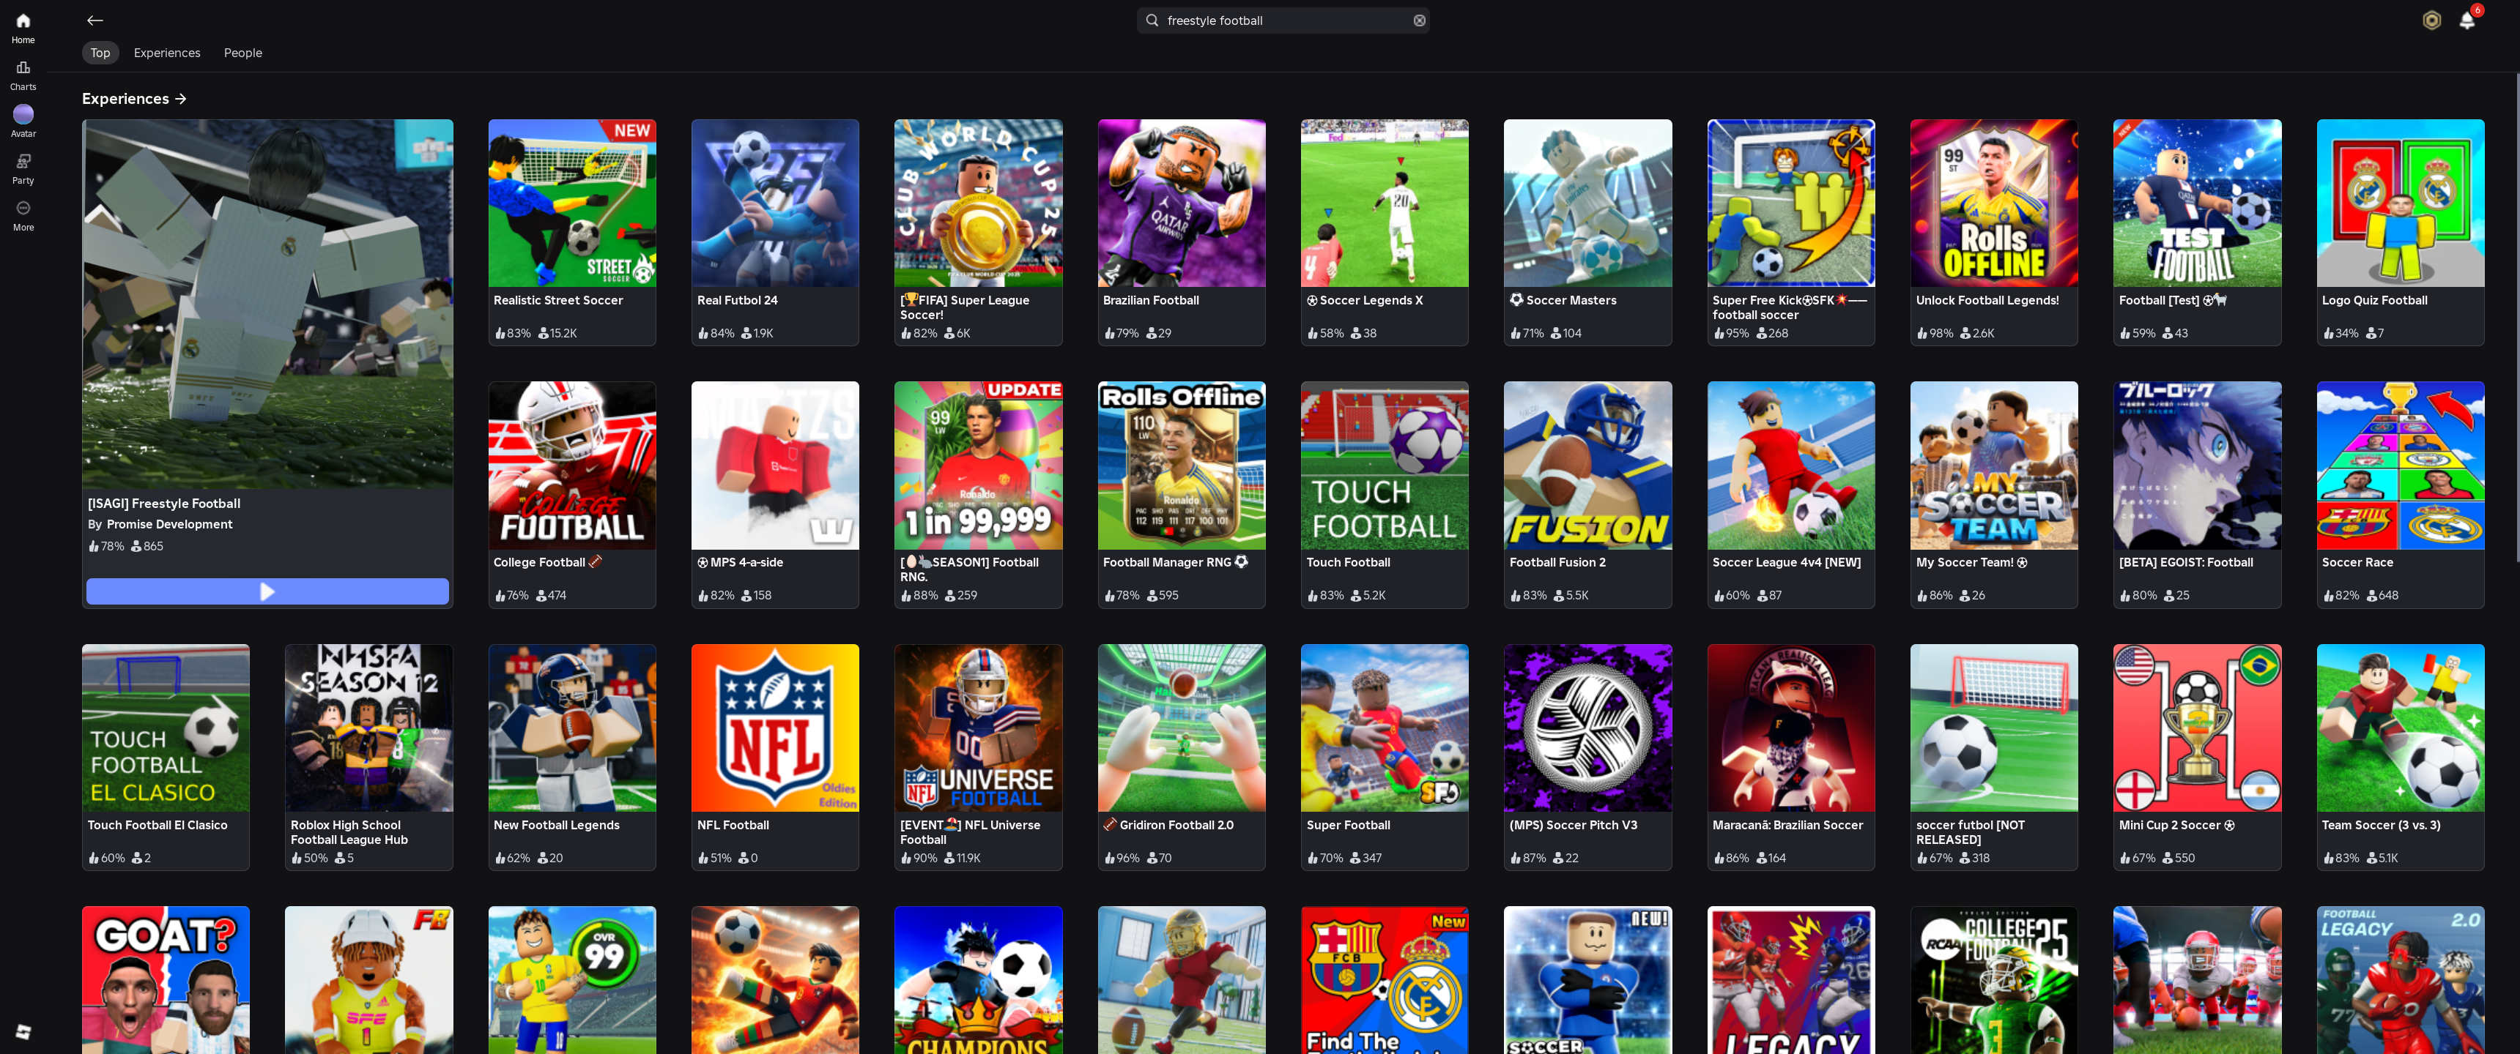
Task: Open the notifications bell icon
Action: 2467,20
